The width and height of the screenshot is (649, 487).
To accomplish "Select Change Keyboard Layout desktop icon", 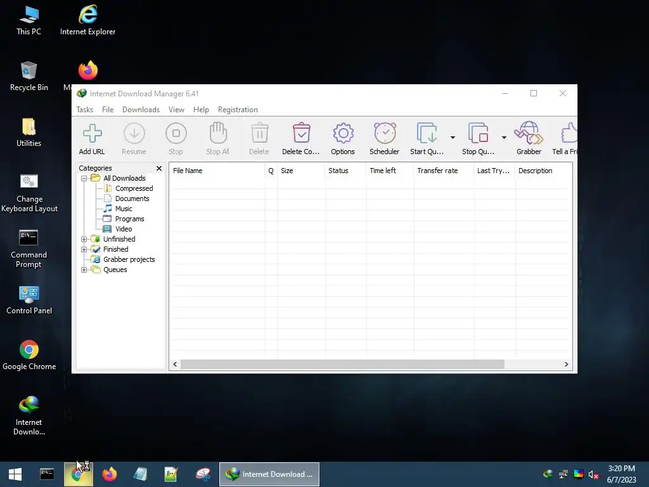I will point(29,193).
